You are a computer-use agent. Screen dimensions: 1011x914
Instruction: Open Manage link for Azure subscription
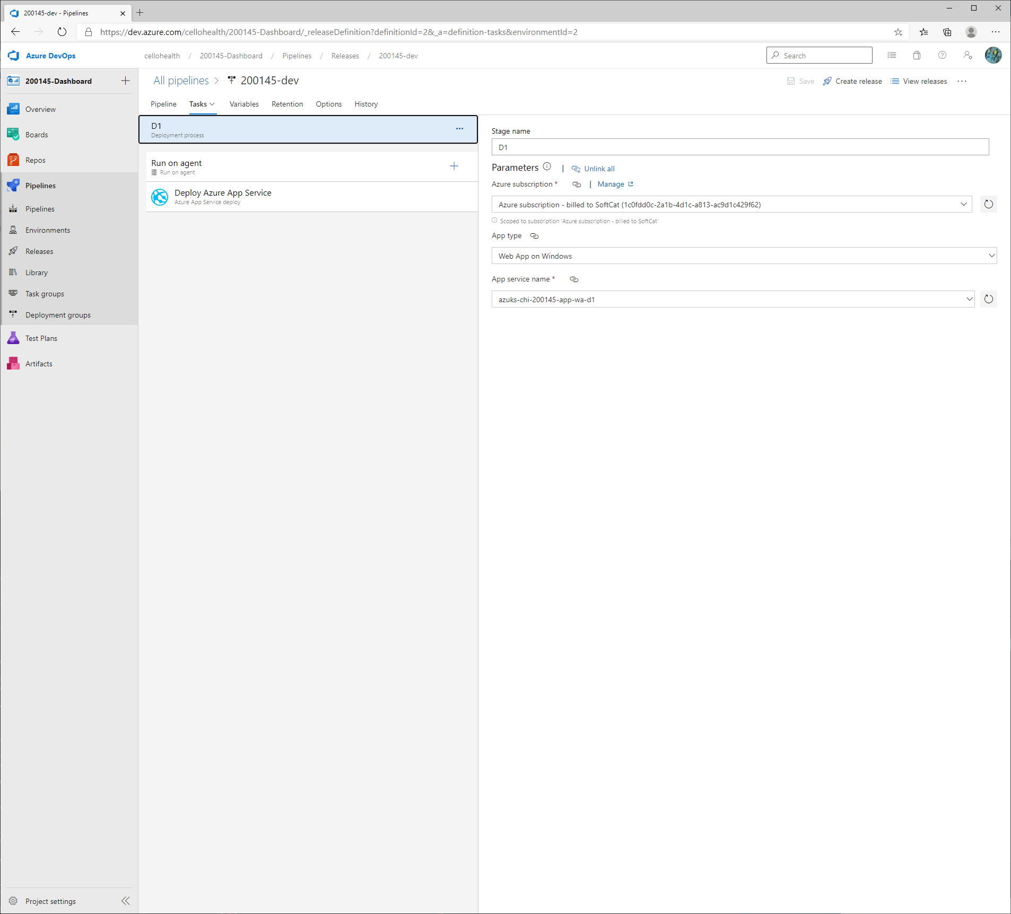click(612, 184)
